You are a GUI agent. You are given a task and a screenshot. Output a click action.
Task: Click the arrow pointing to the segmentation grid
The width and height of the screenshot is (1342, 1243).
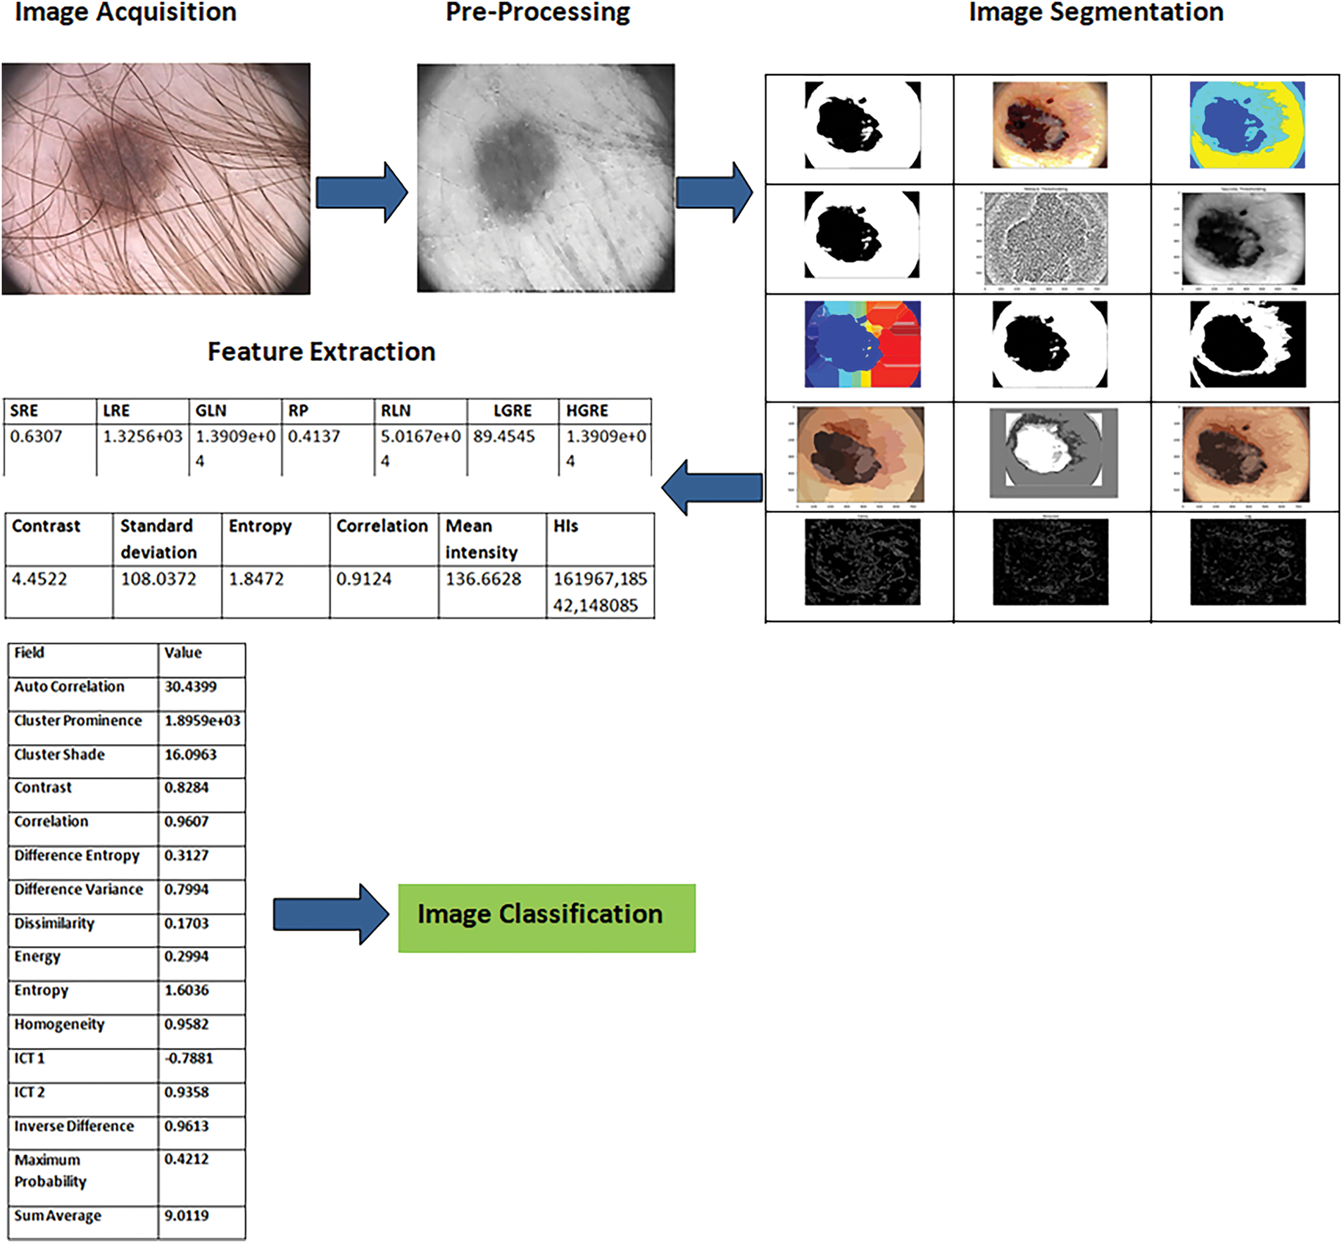[x=713, y=192]
